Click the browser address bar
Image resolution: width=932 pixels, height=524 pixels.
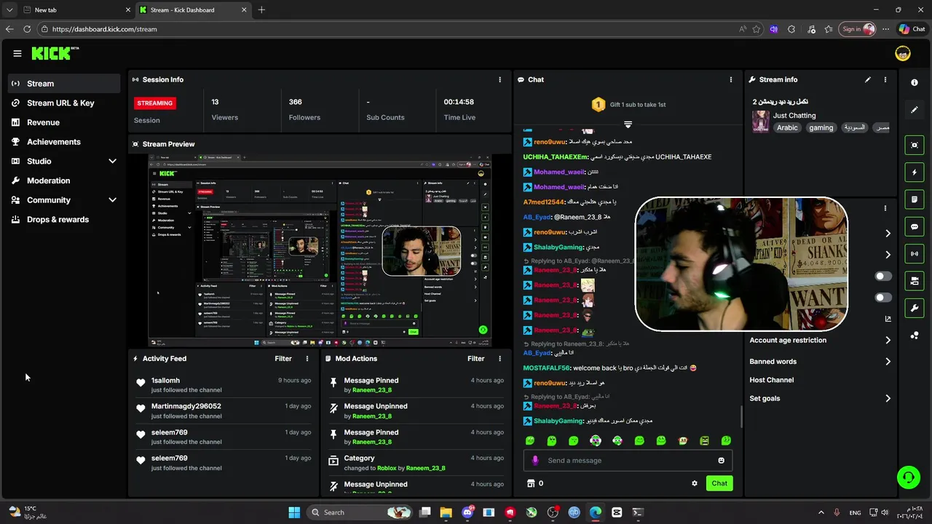(386, 29)
